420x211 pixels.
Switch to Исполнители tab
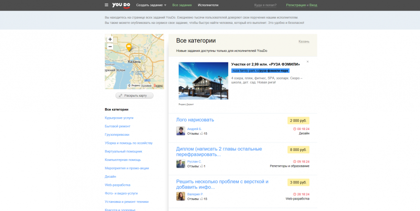click(x=208, y=5)
